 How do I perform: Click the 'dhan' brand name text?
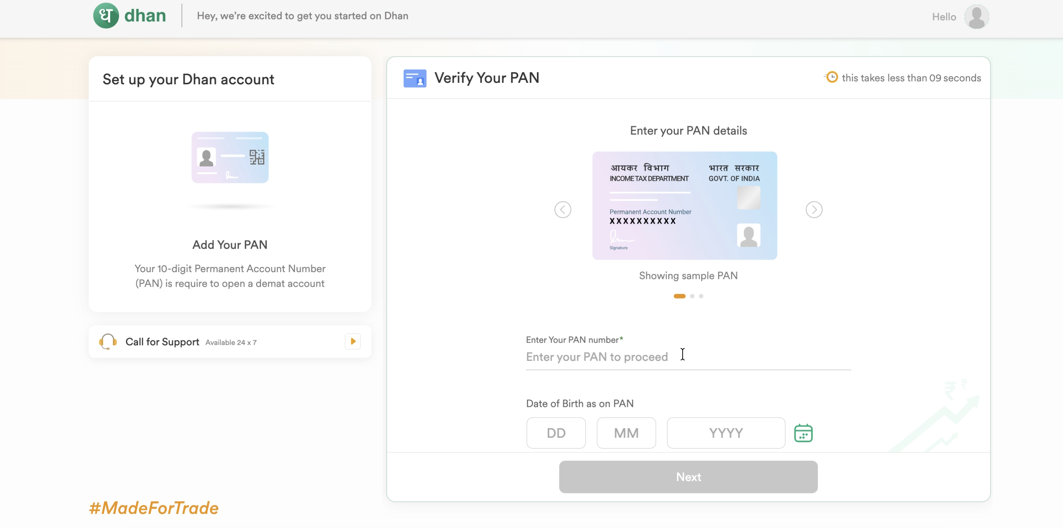click(x=145, y=16)
